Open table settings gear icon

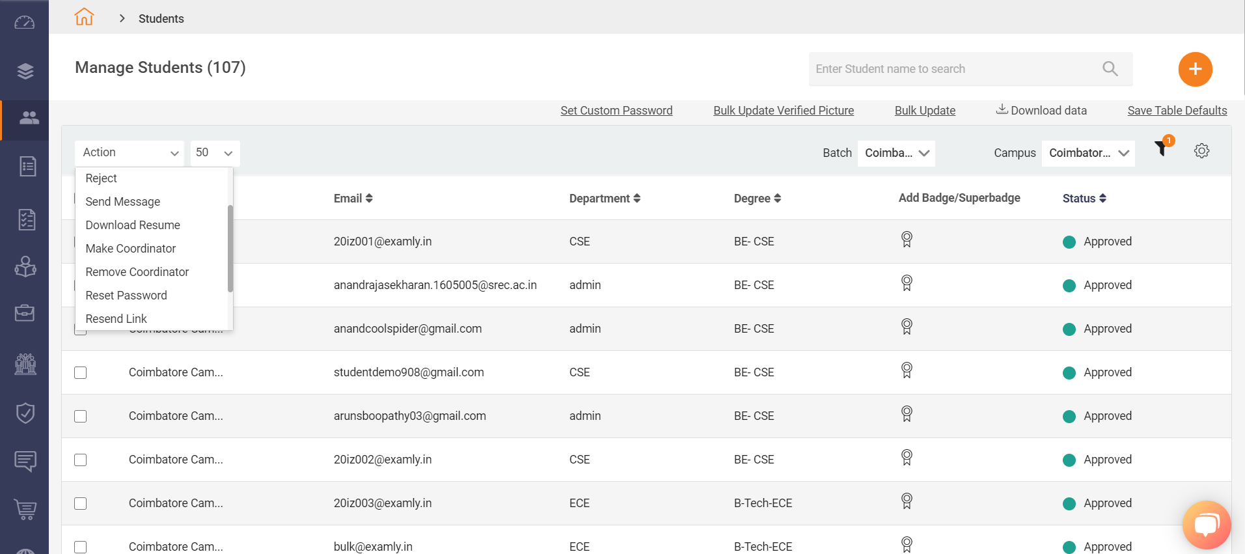click(x=1201, y=151)
